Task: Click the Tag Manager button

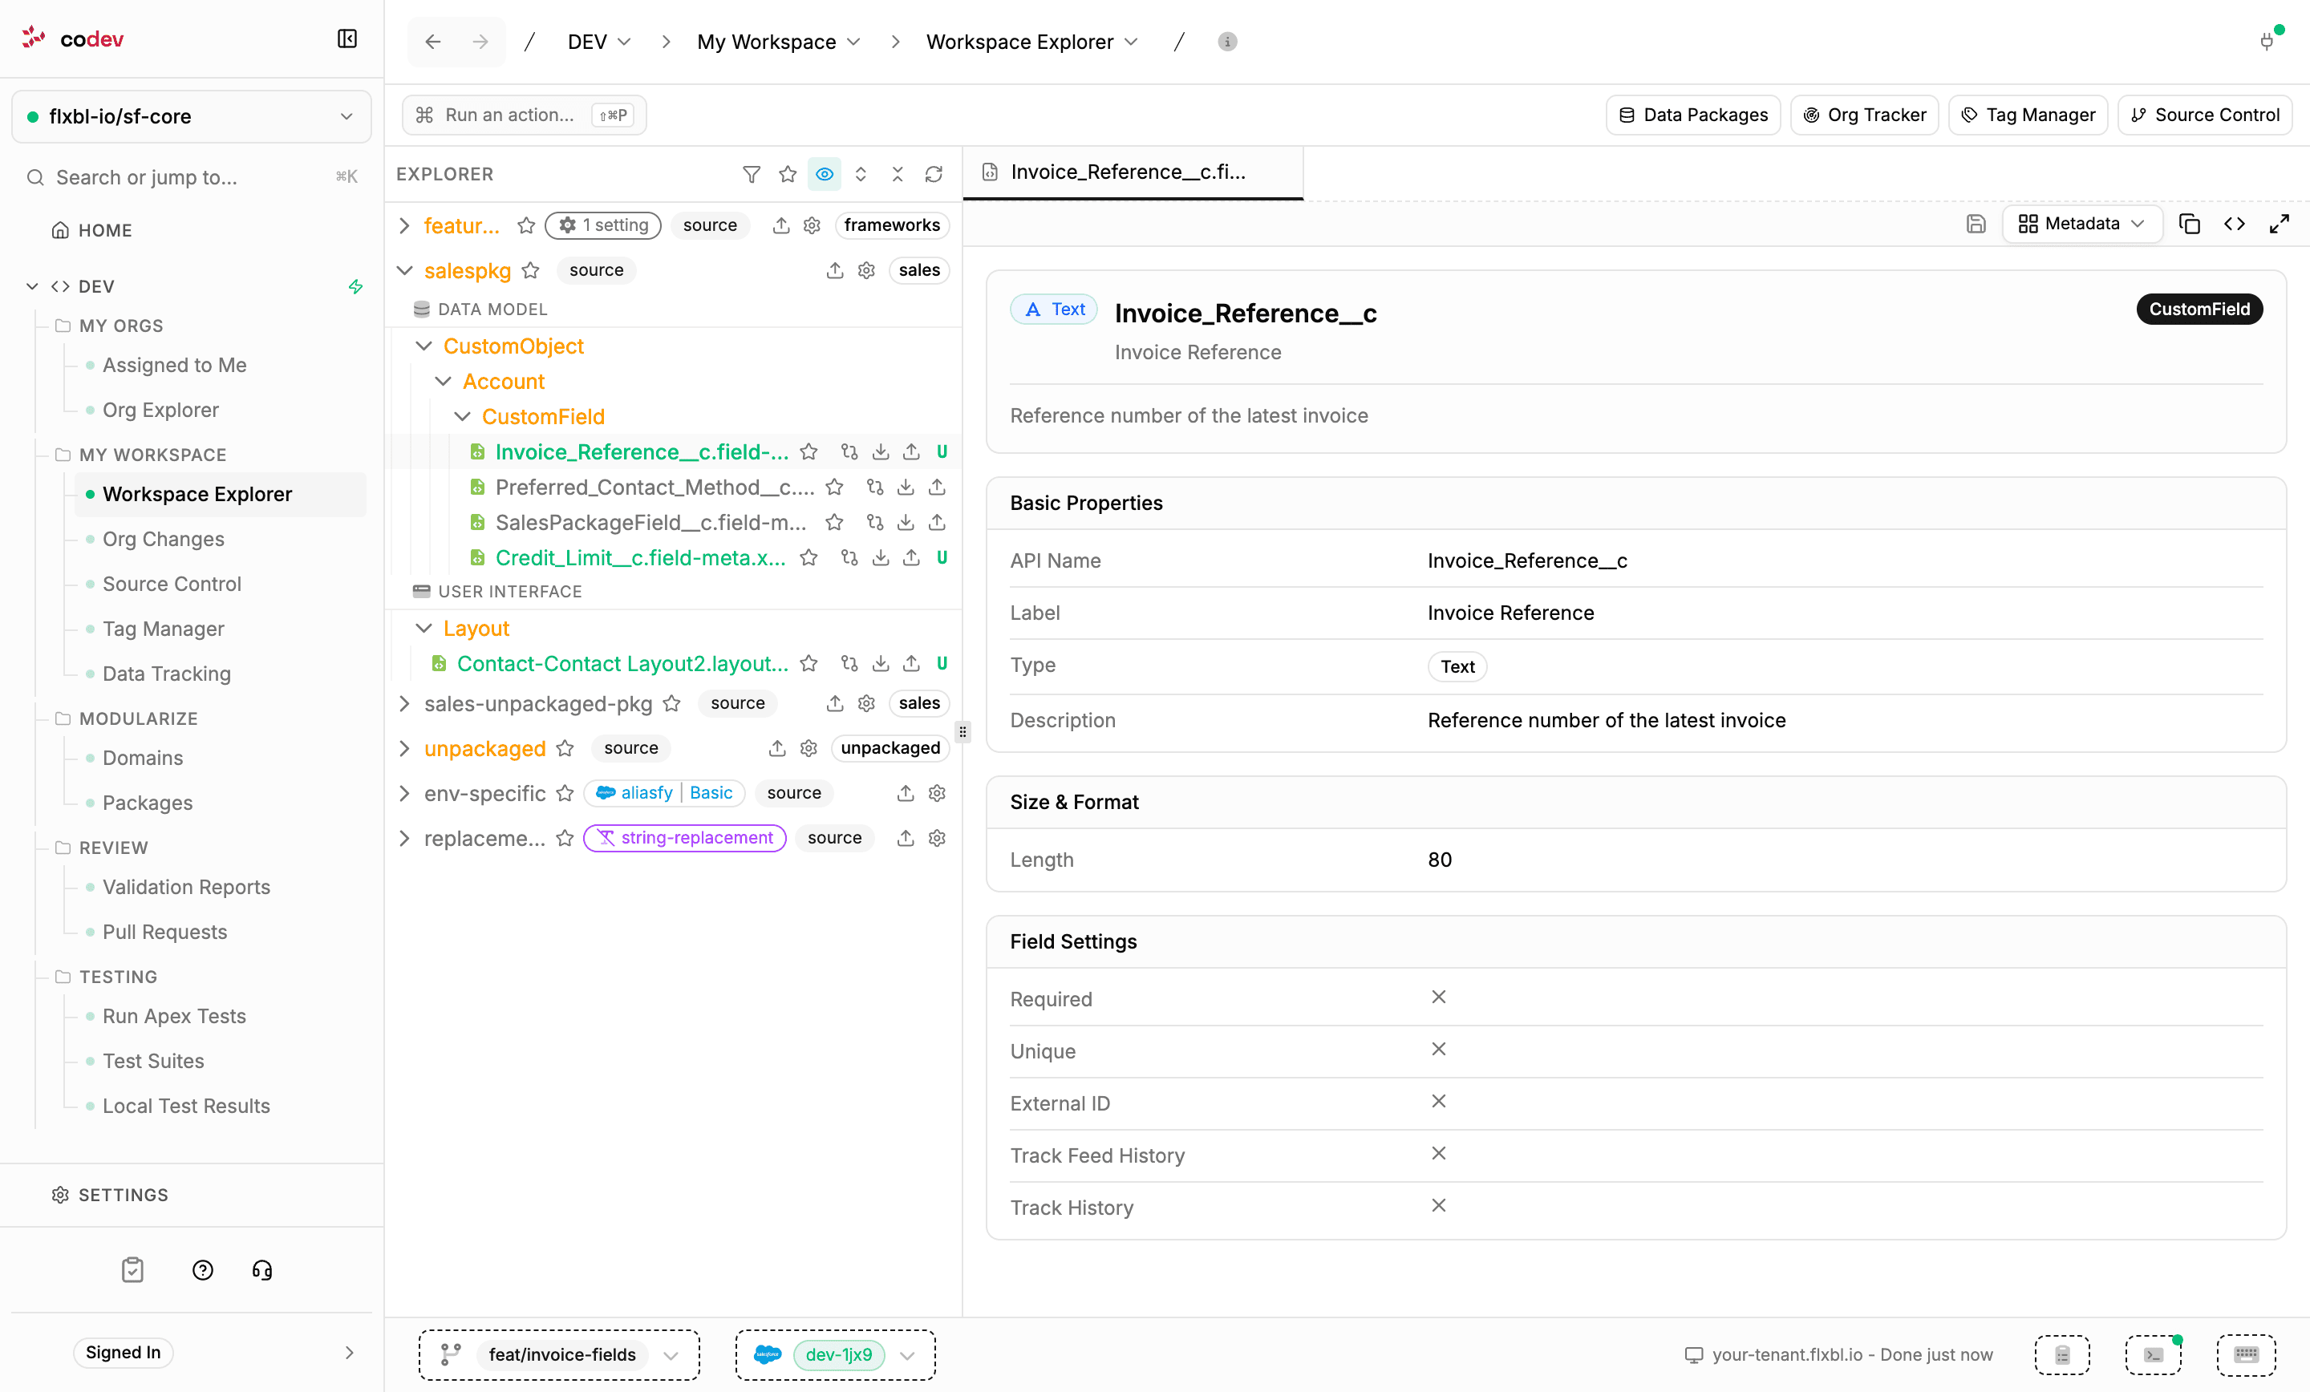Action: coord(2028,115)
